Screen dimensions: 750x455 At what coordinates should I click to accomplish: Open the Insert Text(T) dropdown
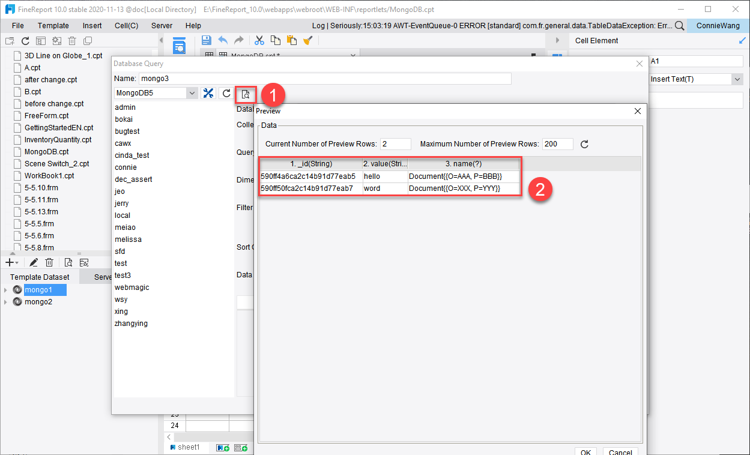[737, 79]
